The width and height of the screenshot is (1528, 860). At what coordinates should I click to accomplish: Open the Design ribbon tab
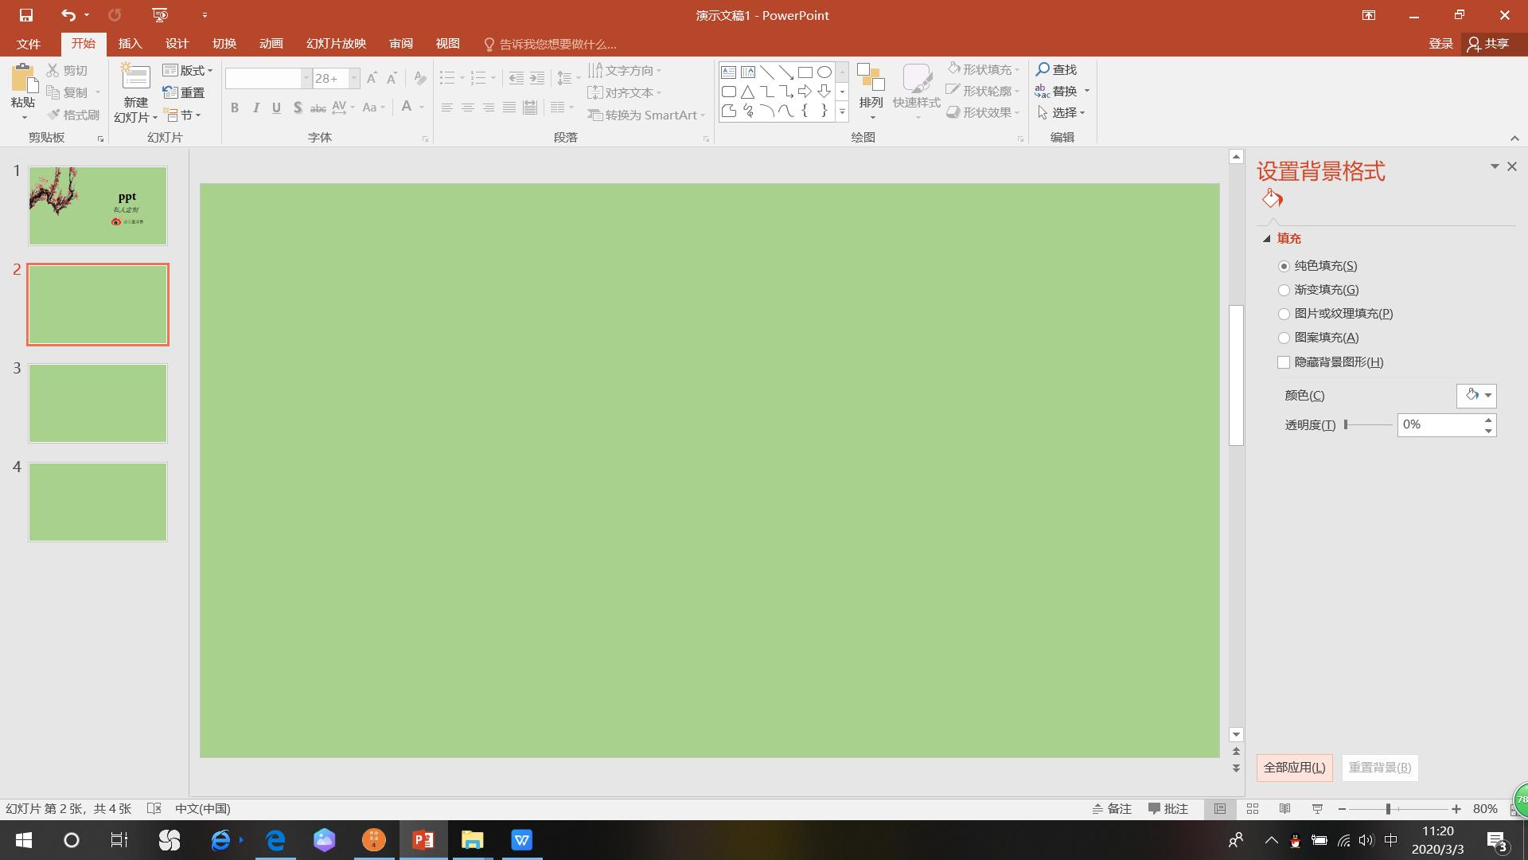(x=177, y=44)
